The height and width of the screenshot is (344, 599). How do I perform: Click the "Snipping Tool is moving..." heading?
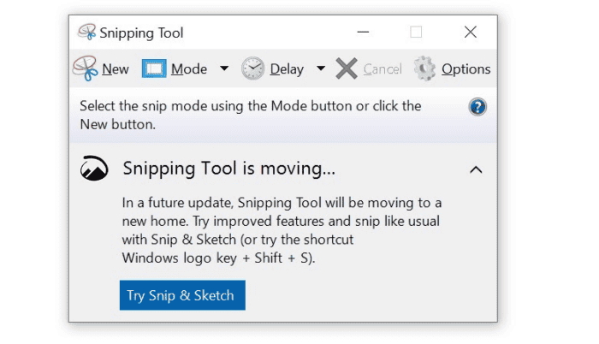coord(228,169)
